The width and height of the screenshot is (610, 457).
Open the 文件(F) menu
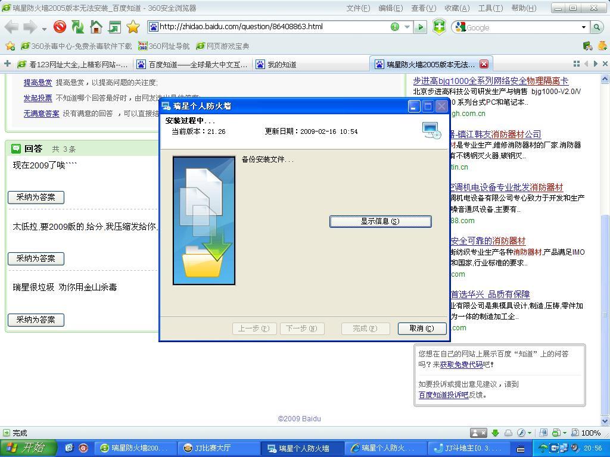358,8
